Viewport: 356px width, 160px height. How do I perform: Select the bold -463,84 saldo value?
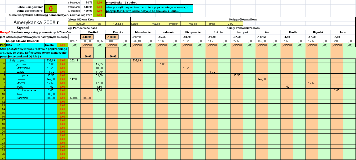pyautogui.click(x=155, y=24)
